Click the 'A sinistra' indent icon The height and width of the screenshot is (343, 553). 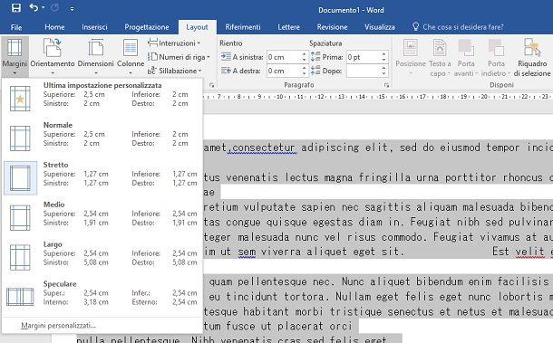coord(226,57)
